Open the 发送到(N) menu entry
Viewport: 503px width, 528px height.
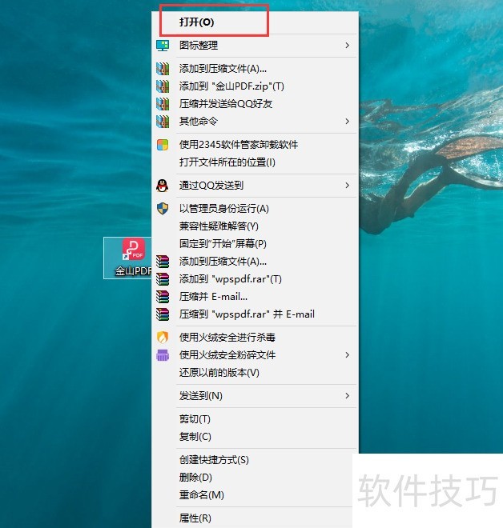tap(200, 396)
